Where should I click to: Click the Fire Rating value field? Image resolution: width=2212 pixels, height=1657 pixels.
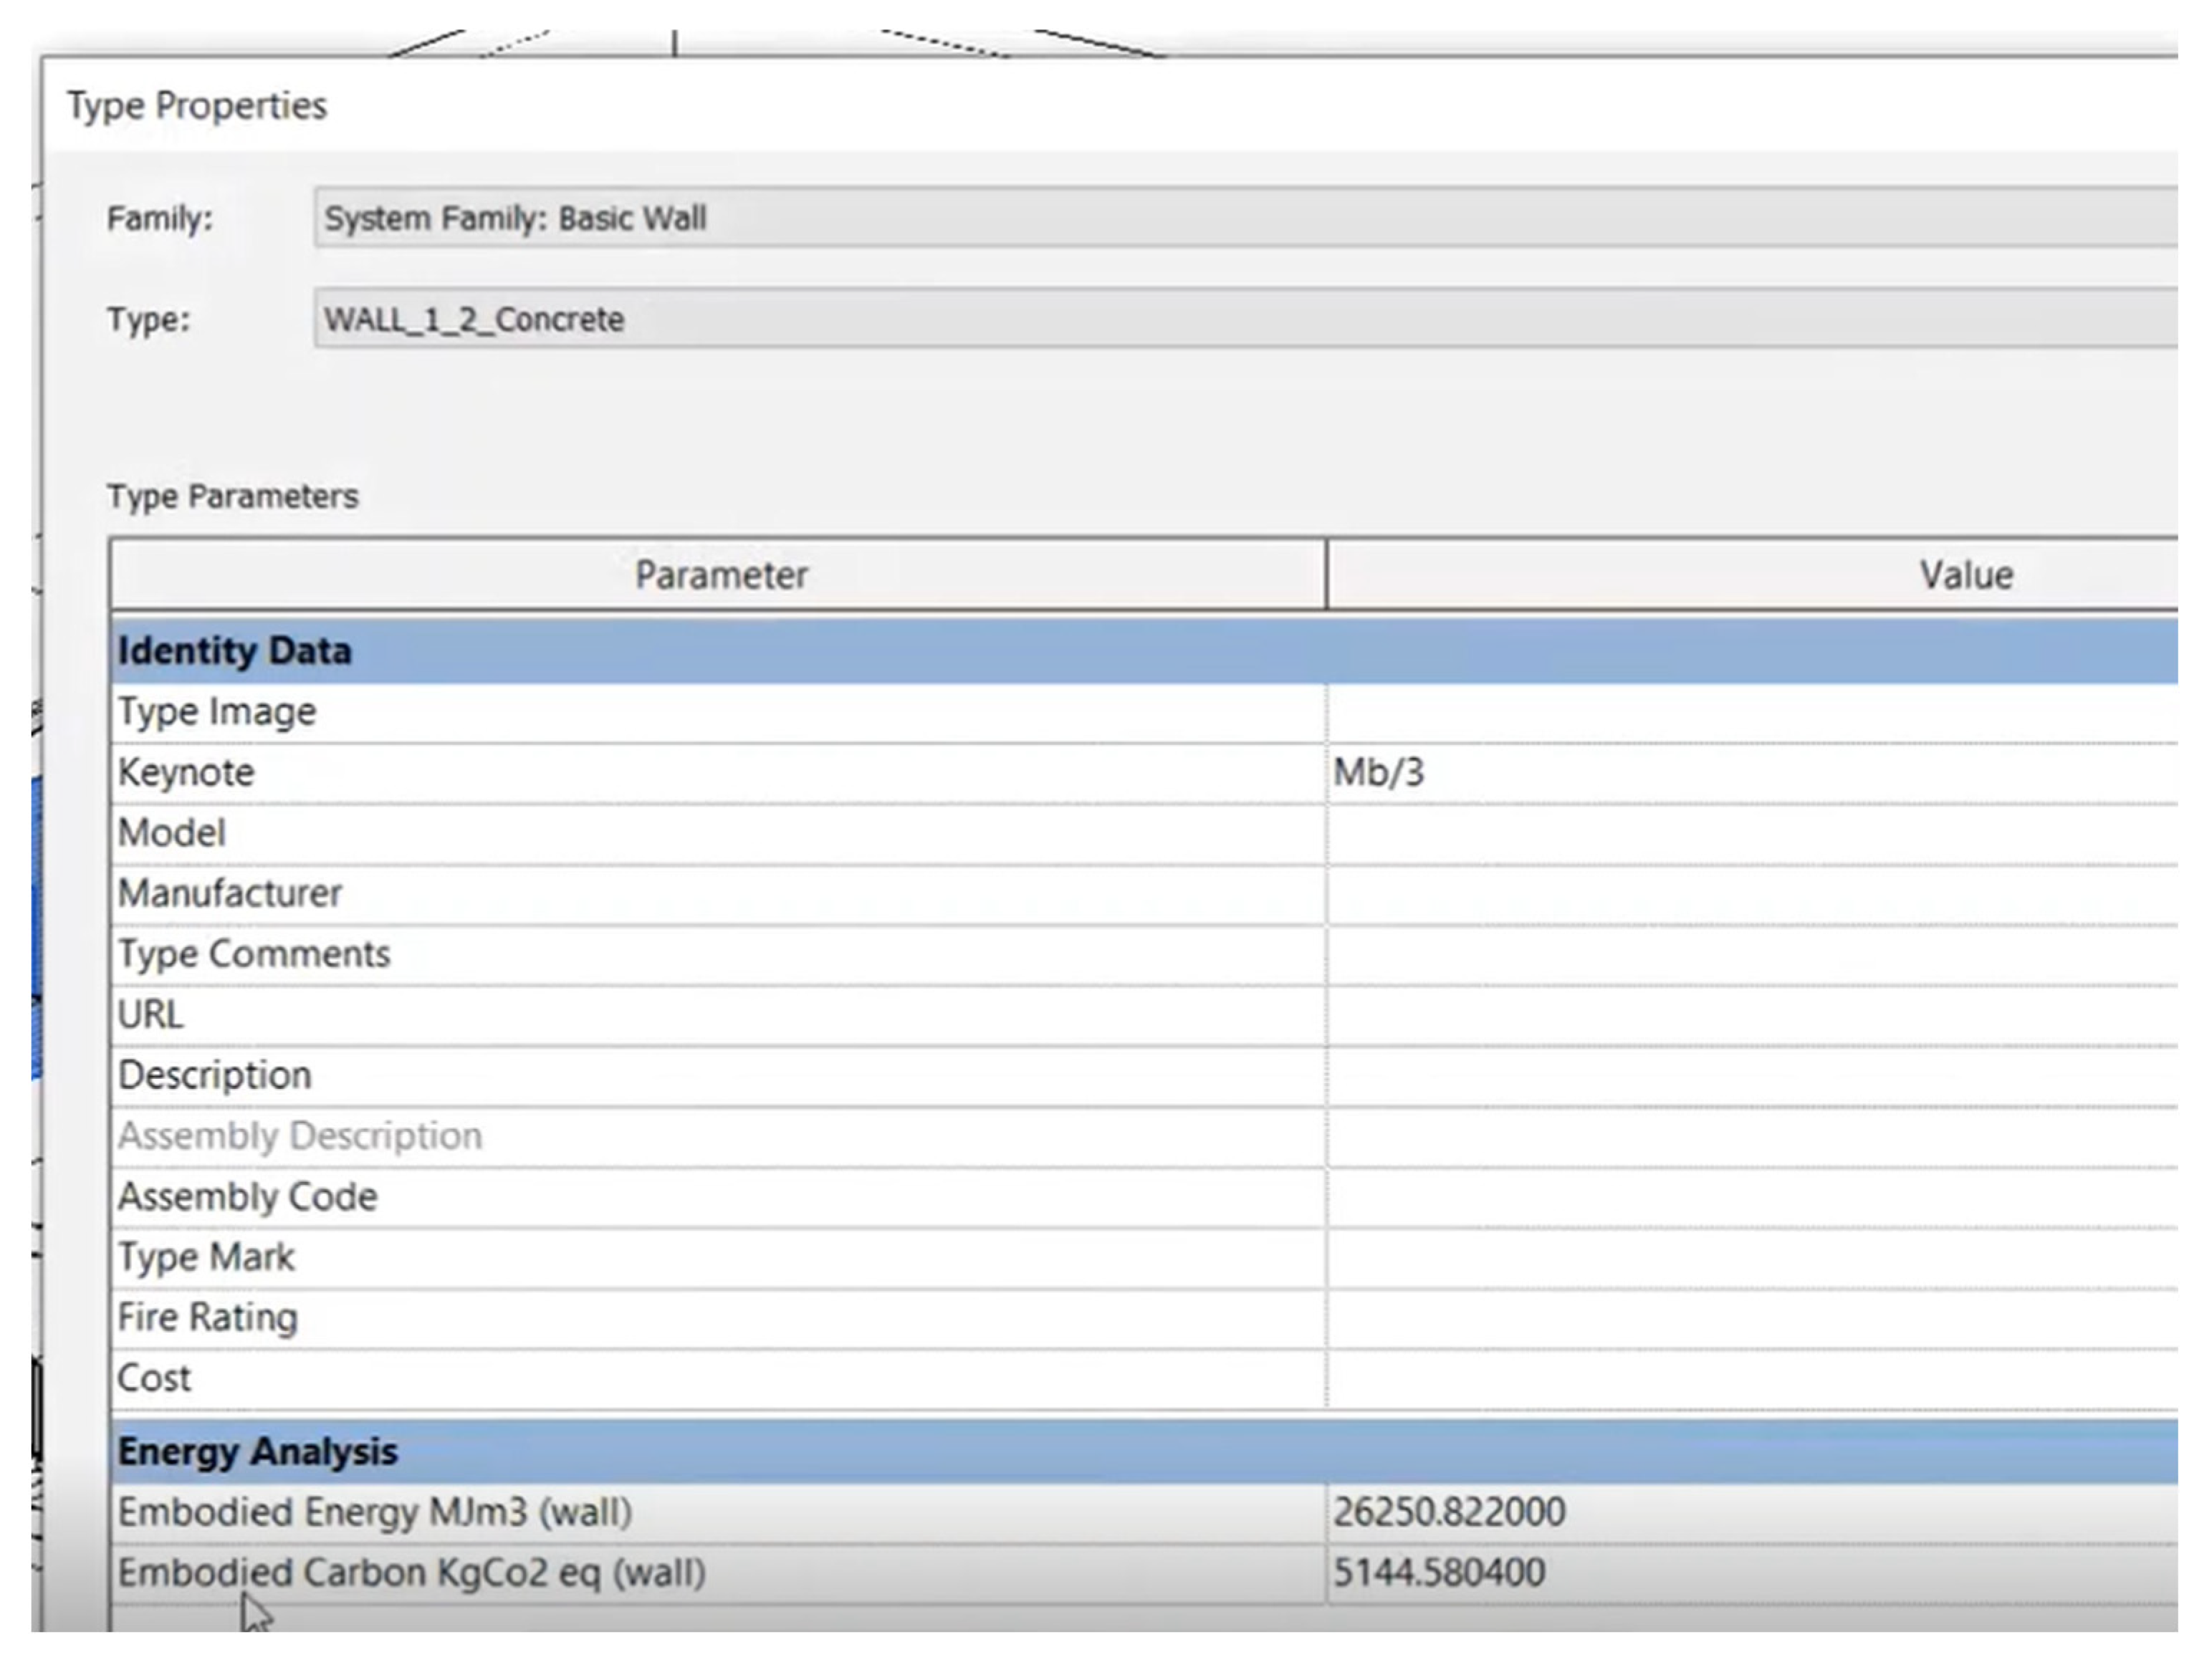[1750, 1317]
